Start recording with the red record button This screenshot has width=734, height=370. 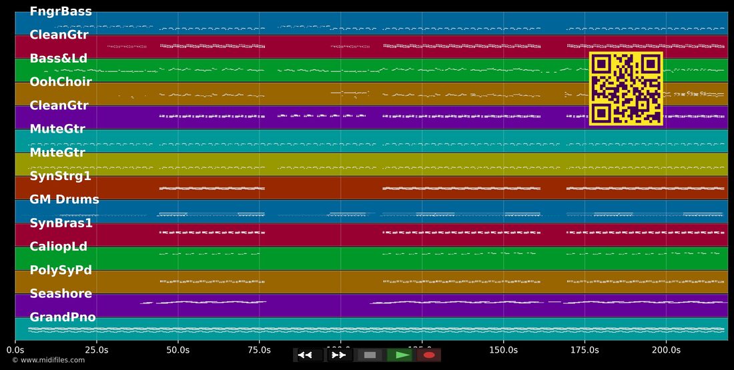[x=429, y=355]
